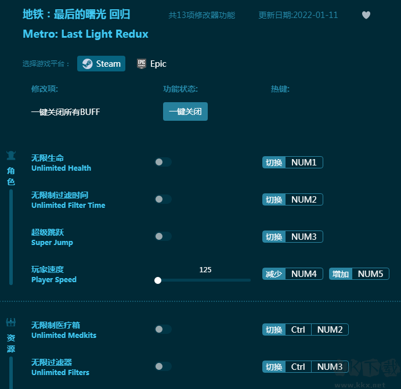The width and height of the screenshot is (401, 389).
Task: Click the 一键关闭 button
Action: [x=185, y=111]
